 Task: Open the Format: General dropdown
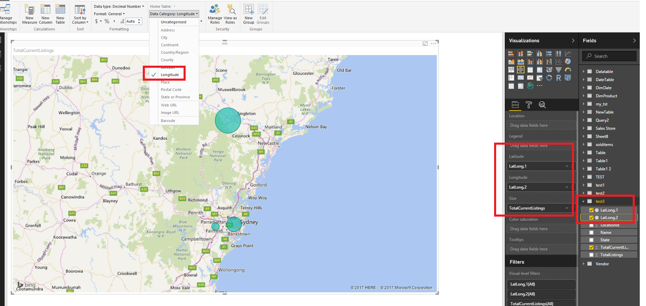pos(109,14)
